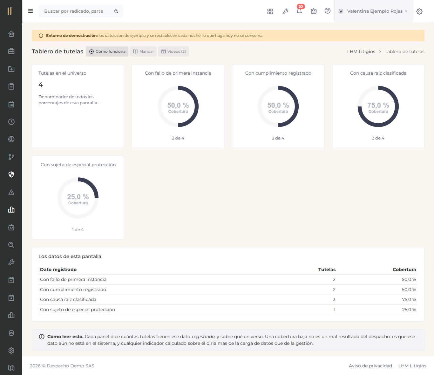Click the "Con fallo de primera instancia" table row label
This screenshot has height=375, width=434.
tap(73, 279)
